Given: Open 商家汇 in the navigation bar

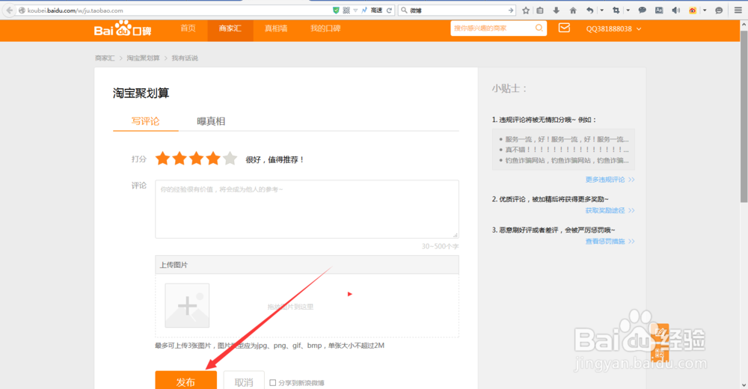Looking at the screenshot, I should pos(230,28).
